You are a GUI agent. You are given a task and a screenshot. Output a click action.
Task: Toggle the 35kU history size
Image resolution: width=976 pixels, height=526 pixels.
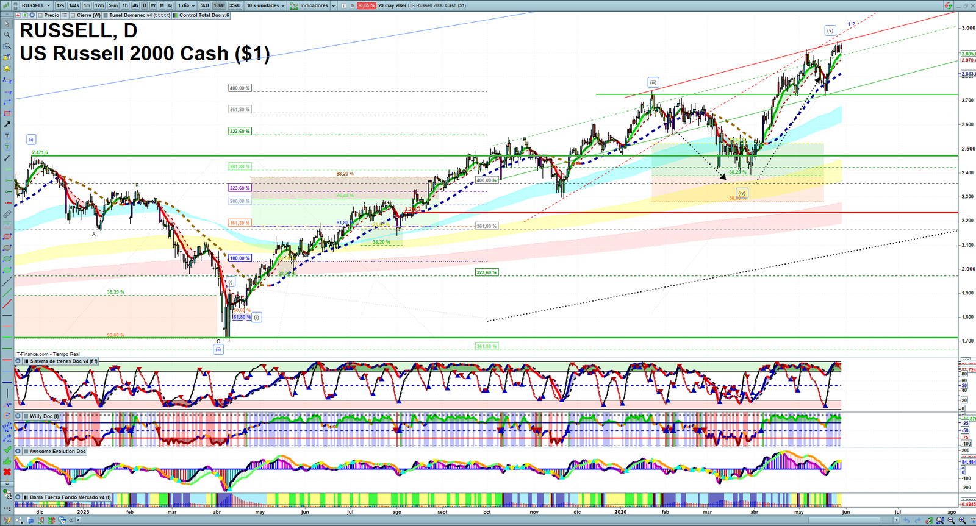pyautogui.click(x=235, y=5)
